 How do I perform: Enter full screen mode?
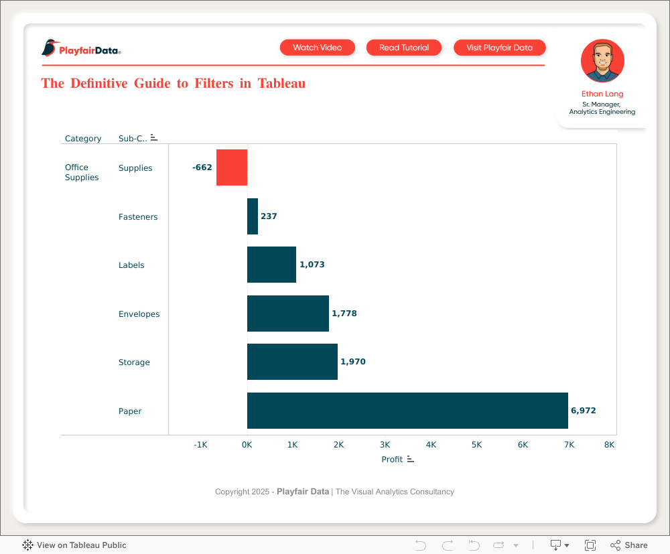(x=590, y=545)
